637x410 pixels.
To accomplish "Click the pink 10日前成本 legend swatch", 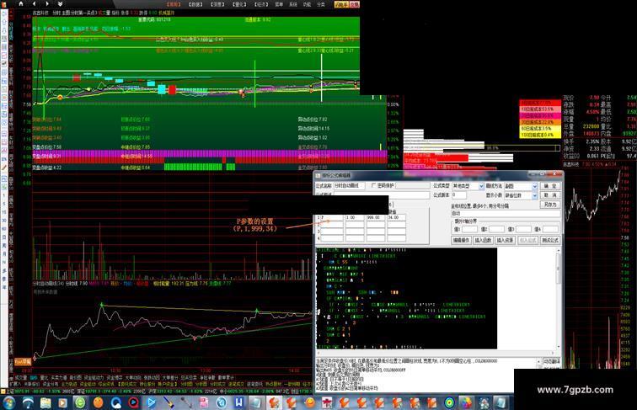I will click(x=540, y=109).
